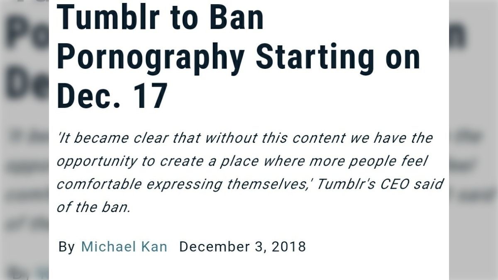Viewport: 498px width, 280px height.
Task: Click the headline word "Pornography"
Action: (x=150, y=57)
